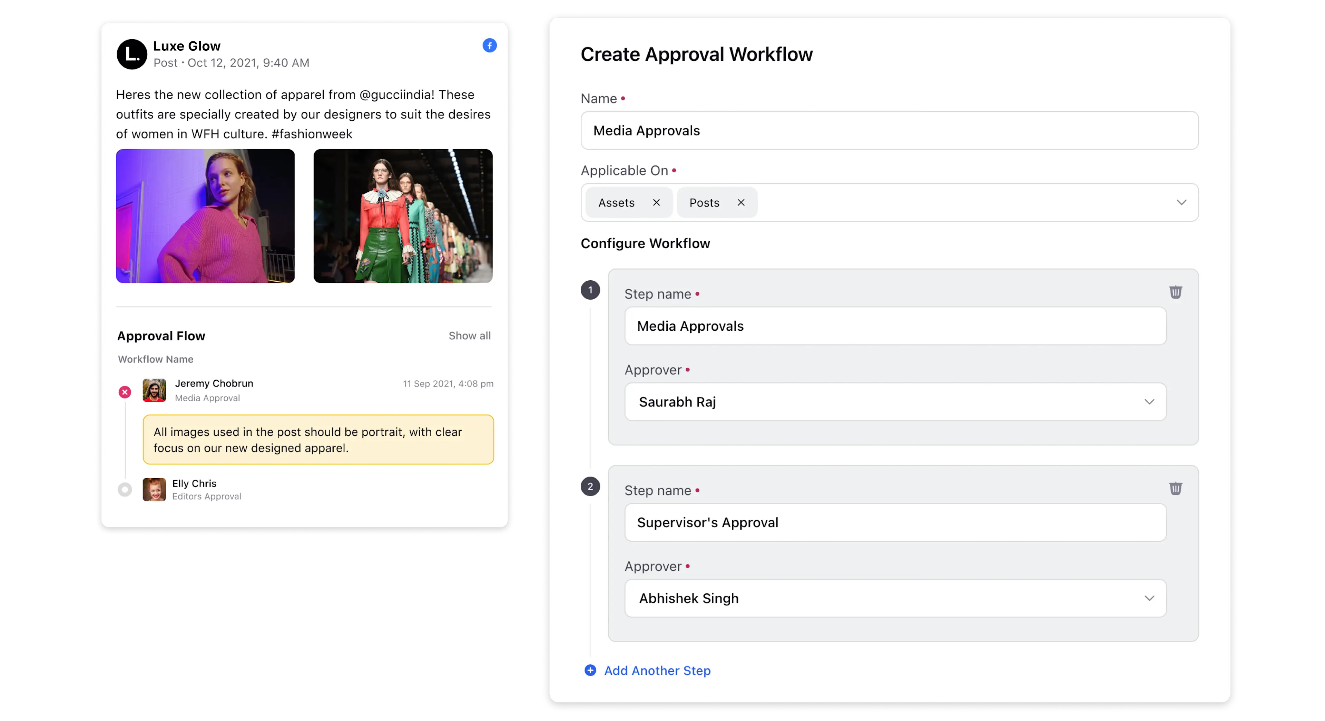
Task: Remove the Posts tag with its X
Action: (x=741, y=202)
